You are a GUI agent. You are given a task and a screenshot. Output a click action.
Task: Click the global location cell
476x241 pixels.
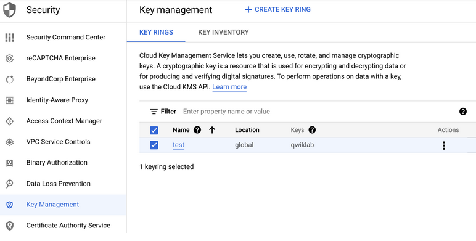244,145
